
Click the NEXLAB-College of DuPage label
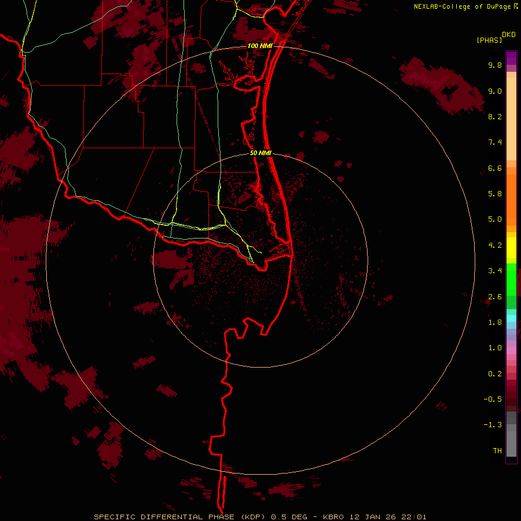(x=462, y=6)
